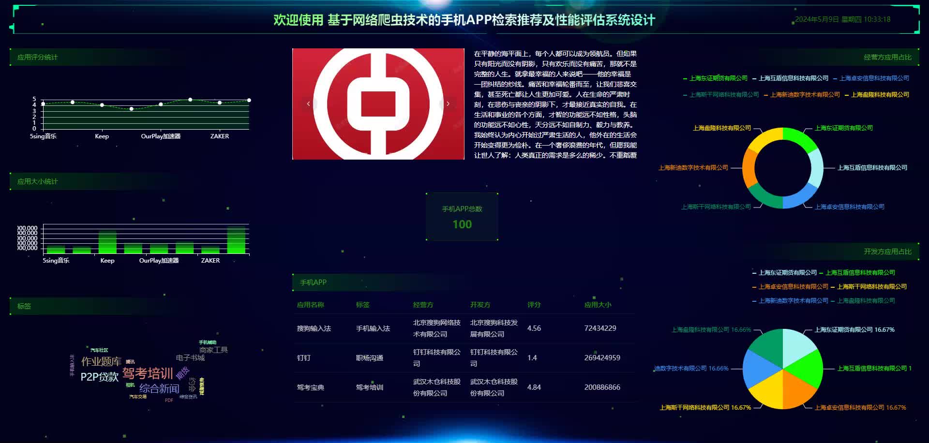The width and height of the screenshot is (929, 443).
Task: Click the orange 上海新迪数字技术有限公司 donut slice
Action: coord(749,167)
